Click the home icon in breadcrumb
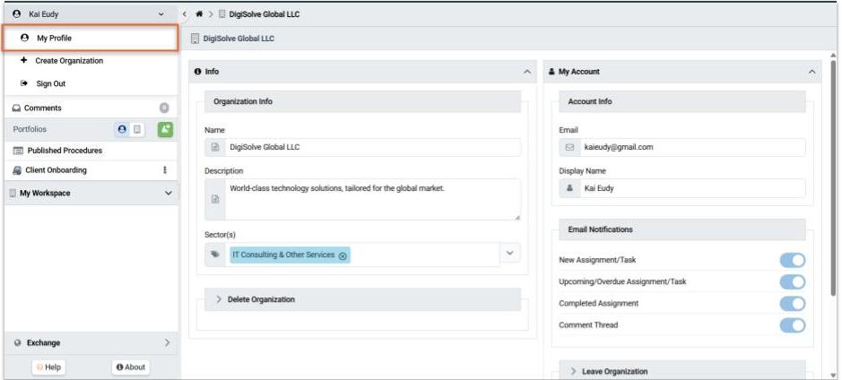 [x=199, y=14]
